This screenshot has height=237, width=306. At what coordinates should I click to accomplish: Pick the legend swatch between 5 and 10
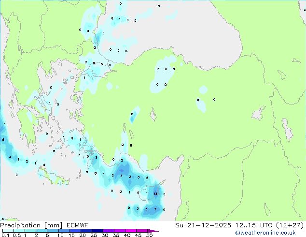(53, 231)
